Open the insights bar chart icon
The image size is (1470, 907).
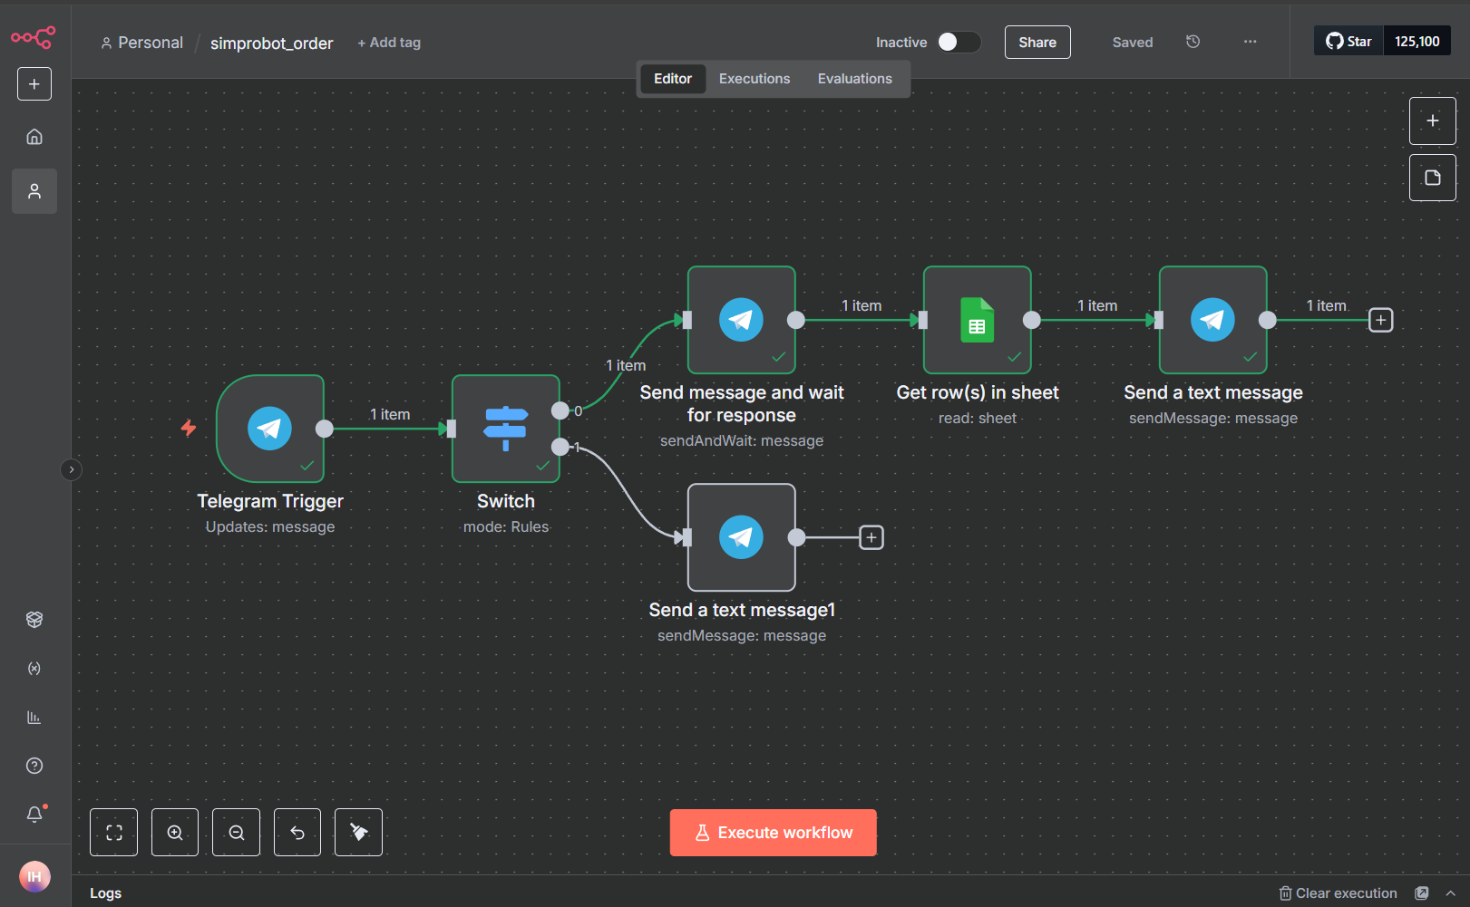coord(34,718)
